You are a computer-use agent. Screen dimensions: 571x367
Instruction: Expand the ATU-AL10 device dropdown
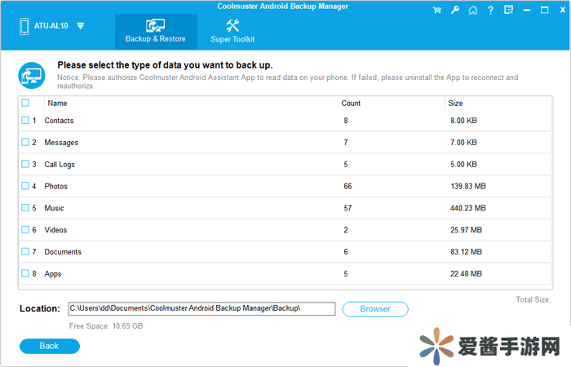pyautogui.click(x=80, y=26)
